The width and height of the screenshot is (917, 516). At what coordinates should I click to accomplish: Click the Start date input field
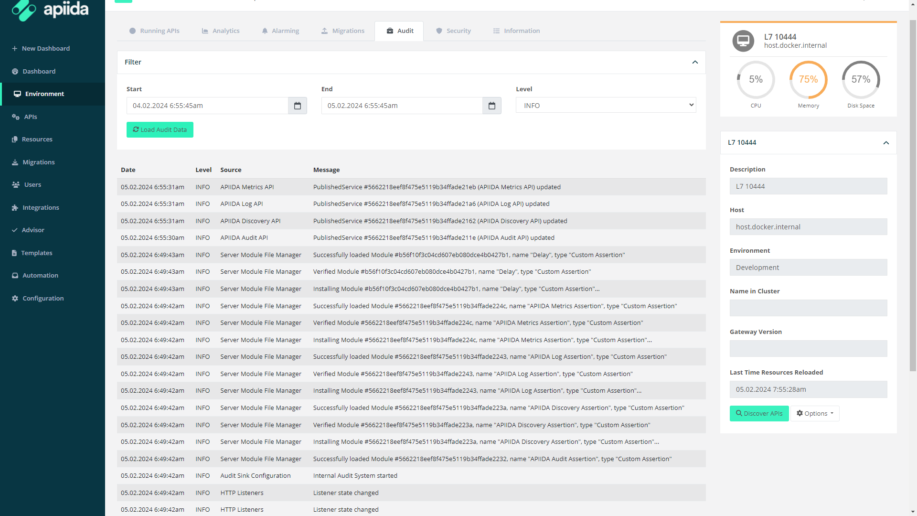(207, 106)
